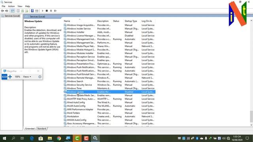Select the WWAN AutoConfig service
This screenshot has height=142, width=253.
point(109,120)
